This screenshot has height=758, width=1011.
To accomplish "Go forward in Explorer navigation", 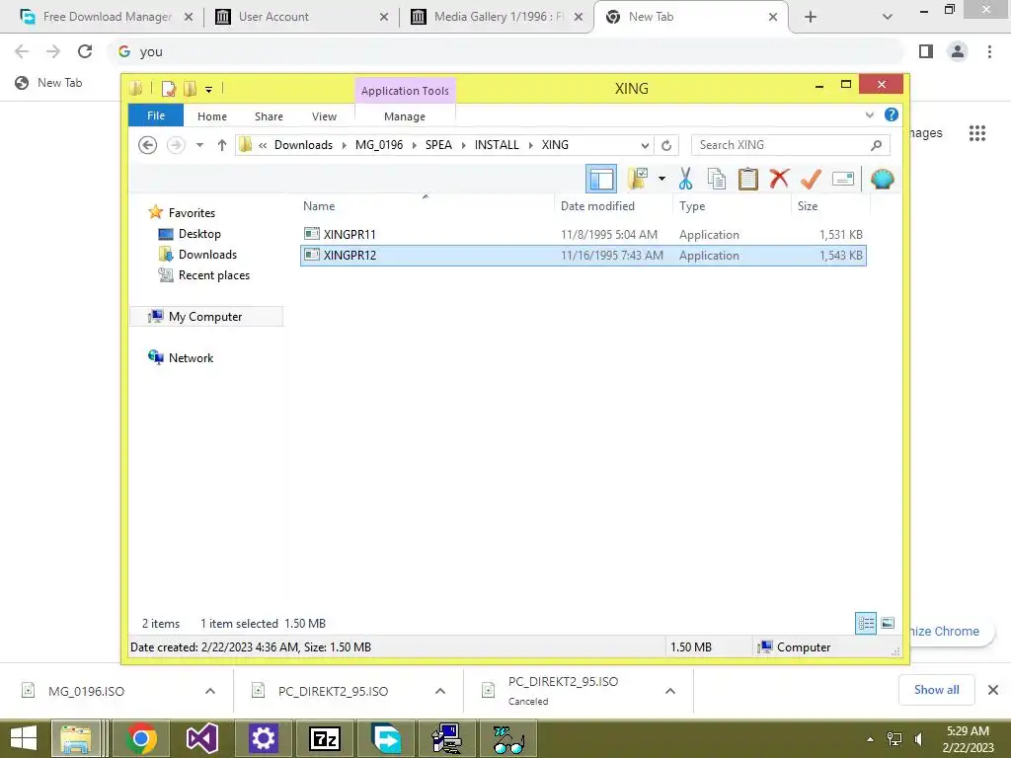I will [x=176, y=145].
